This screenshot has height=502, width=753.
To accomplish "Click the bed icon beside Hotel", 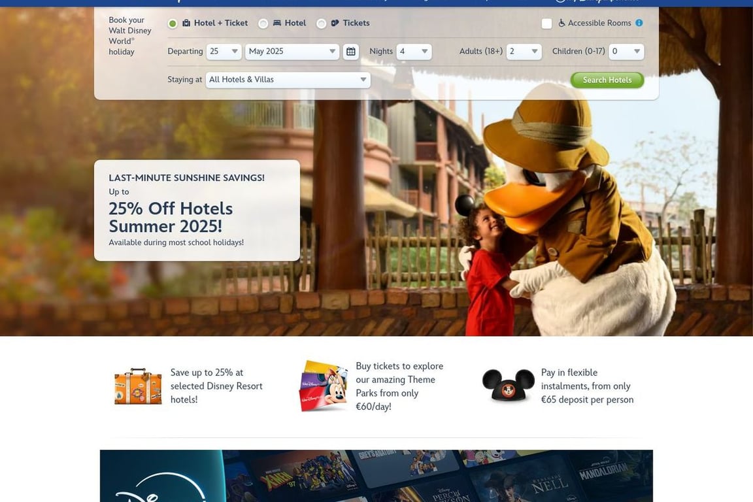I will coord(277,23).
